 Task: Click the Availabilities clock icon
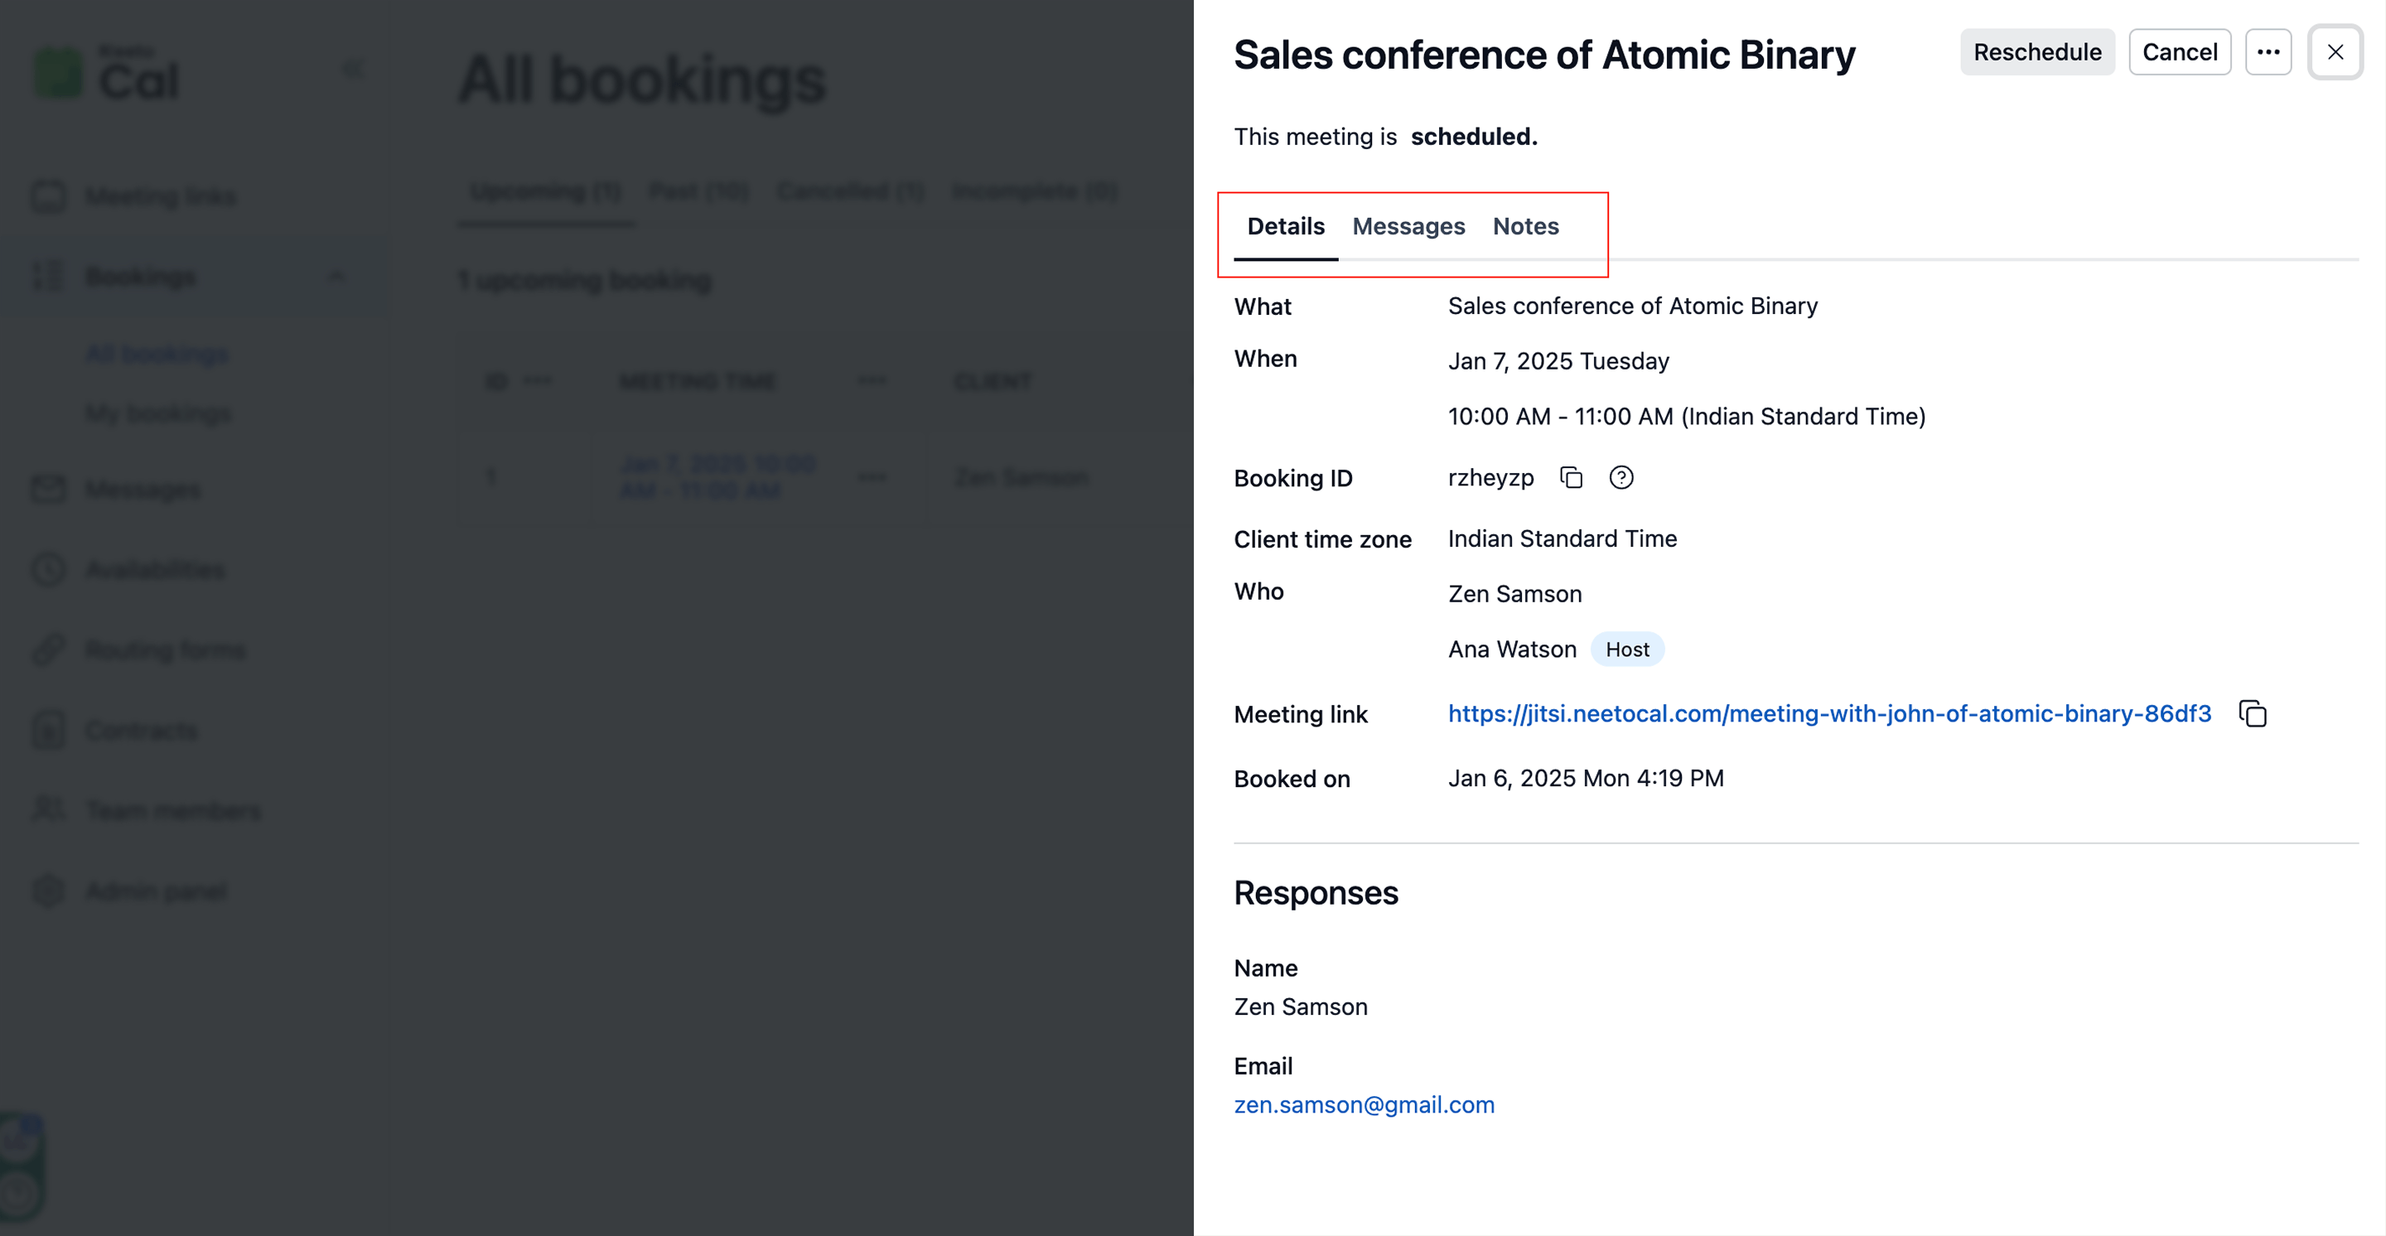pyautogui.click(x=48, y=569)
